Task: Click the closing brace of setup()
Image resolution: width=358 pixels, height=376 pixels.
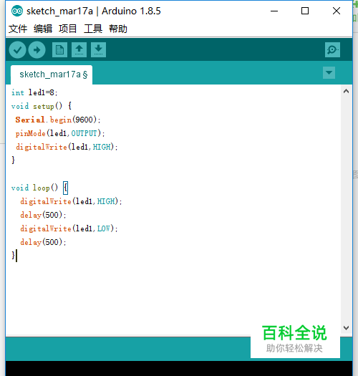Action: 13,160
